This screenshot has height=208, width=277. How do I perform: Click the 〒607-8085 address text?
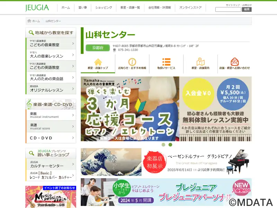pos(156,46)
